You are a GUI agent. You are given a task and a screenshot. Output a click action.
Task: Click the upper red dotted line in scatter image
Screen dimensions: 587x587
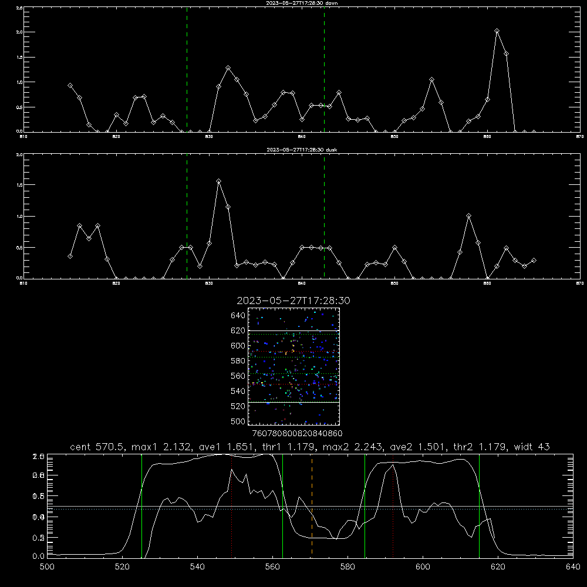coord(294,352)
